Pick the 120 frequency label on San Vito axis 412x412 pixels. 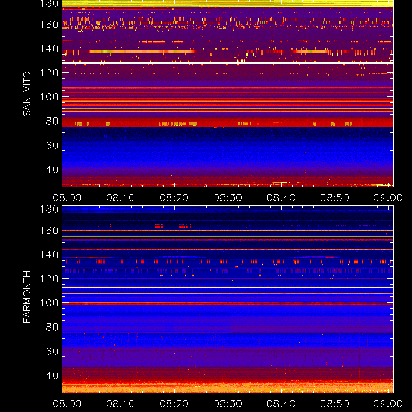[x=49, y=73]
